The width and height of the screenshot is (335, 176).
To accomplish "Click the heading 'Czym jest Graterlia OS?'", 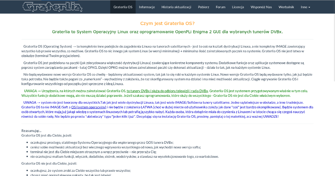I will coord(167,23).
